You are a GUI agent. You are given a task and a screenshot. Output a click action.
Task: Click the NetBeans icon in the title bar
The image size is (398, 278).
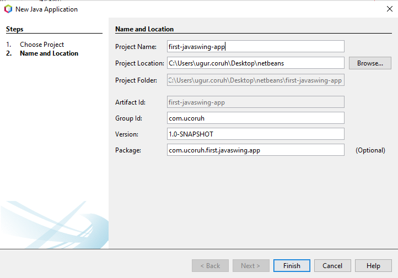8,9
